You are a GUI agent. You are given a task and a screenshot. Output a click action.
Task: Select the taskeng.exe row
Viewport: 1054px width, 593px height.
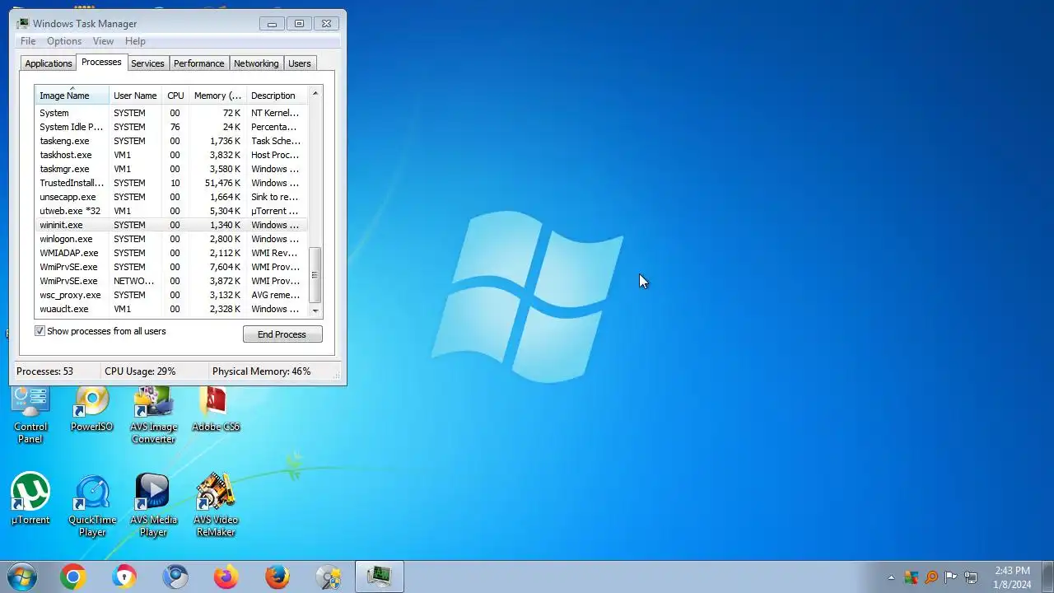point(171,141)
